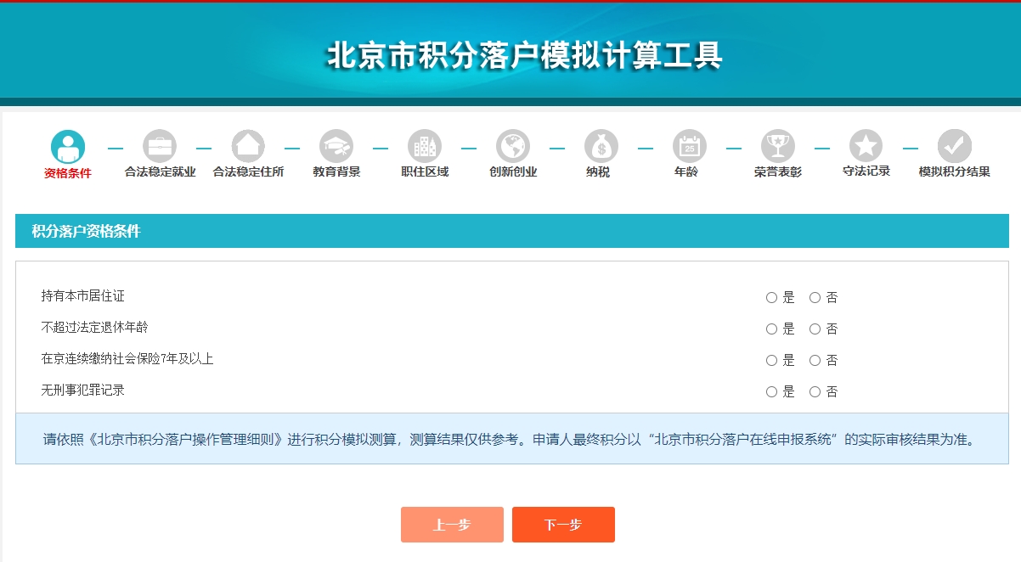Click the 资格条件 person step icon
The height and width of the screenshot is (562, 1021).
[68, 147]
